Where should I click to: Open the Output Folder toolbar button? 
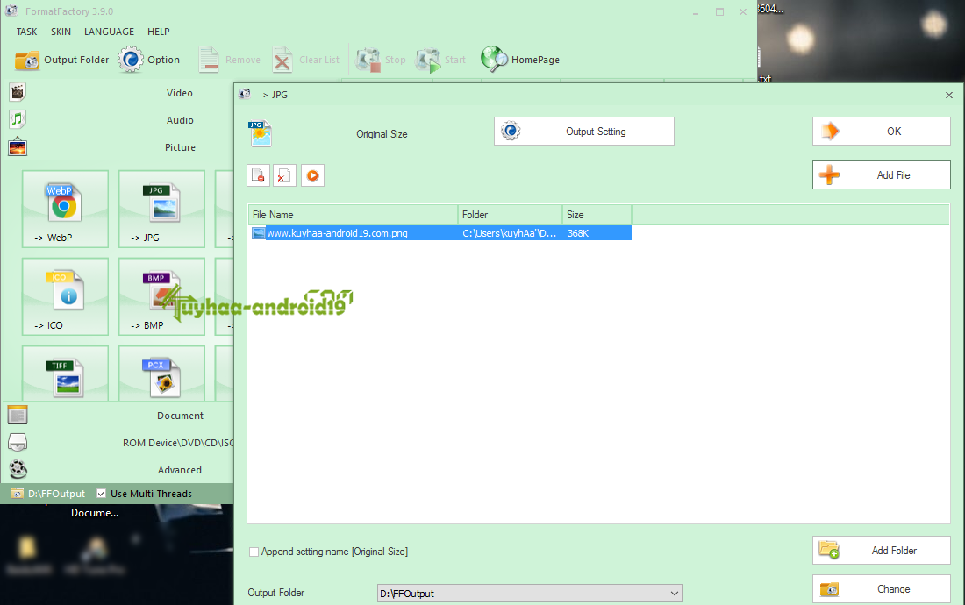pyautogui.click(x=61, y=60)
